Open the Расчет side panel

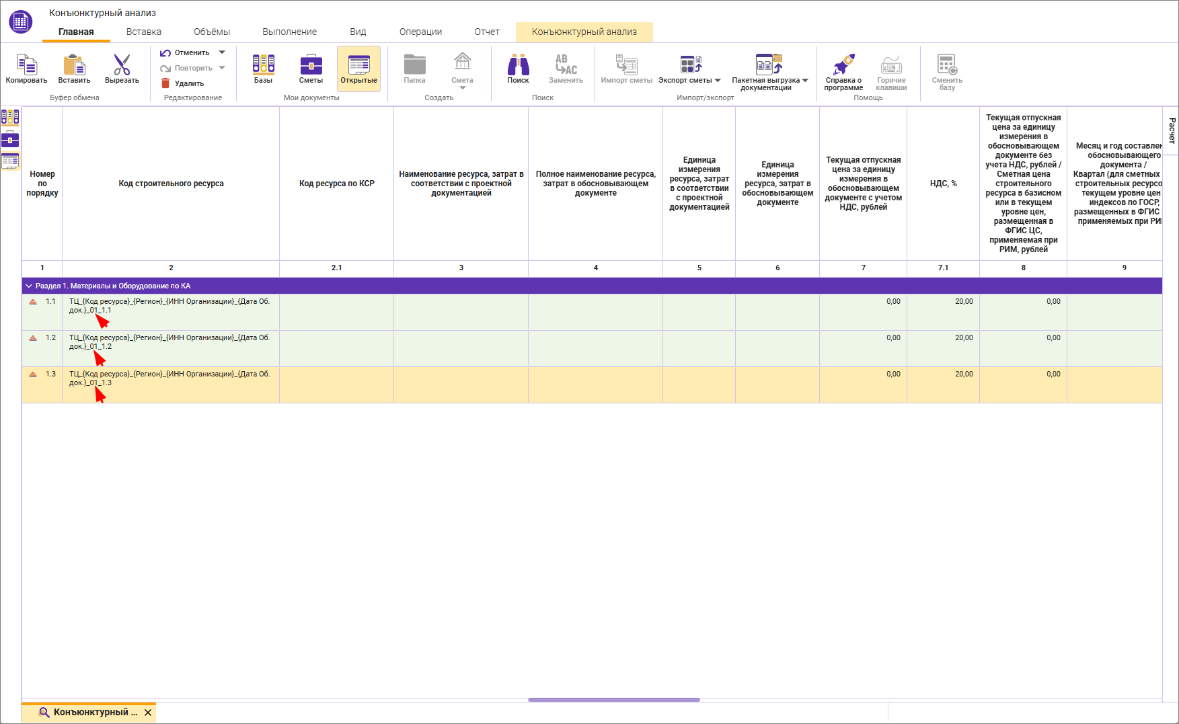tap(1172, 130)
